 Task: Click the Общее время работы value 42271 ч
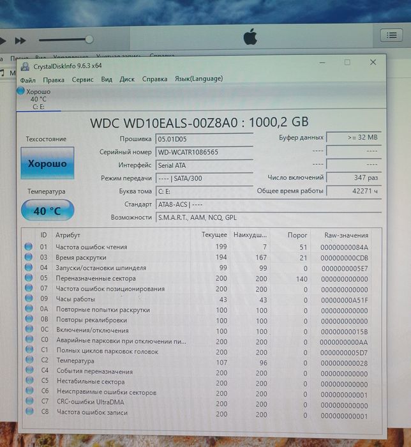pos(354,191)
